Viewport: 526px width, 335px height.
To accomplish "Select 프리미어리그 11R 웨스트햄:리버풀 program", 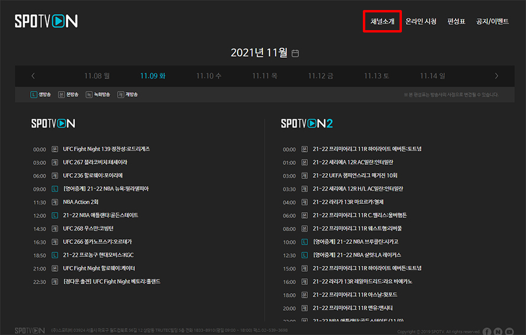I will pyautogui.click(x=357, y=229).
